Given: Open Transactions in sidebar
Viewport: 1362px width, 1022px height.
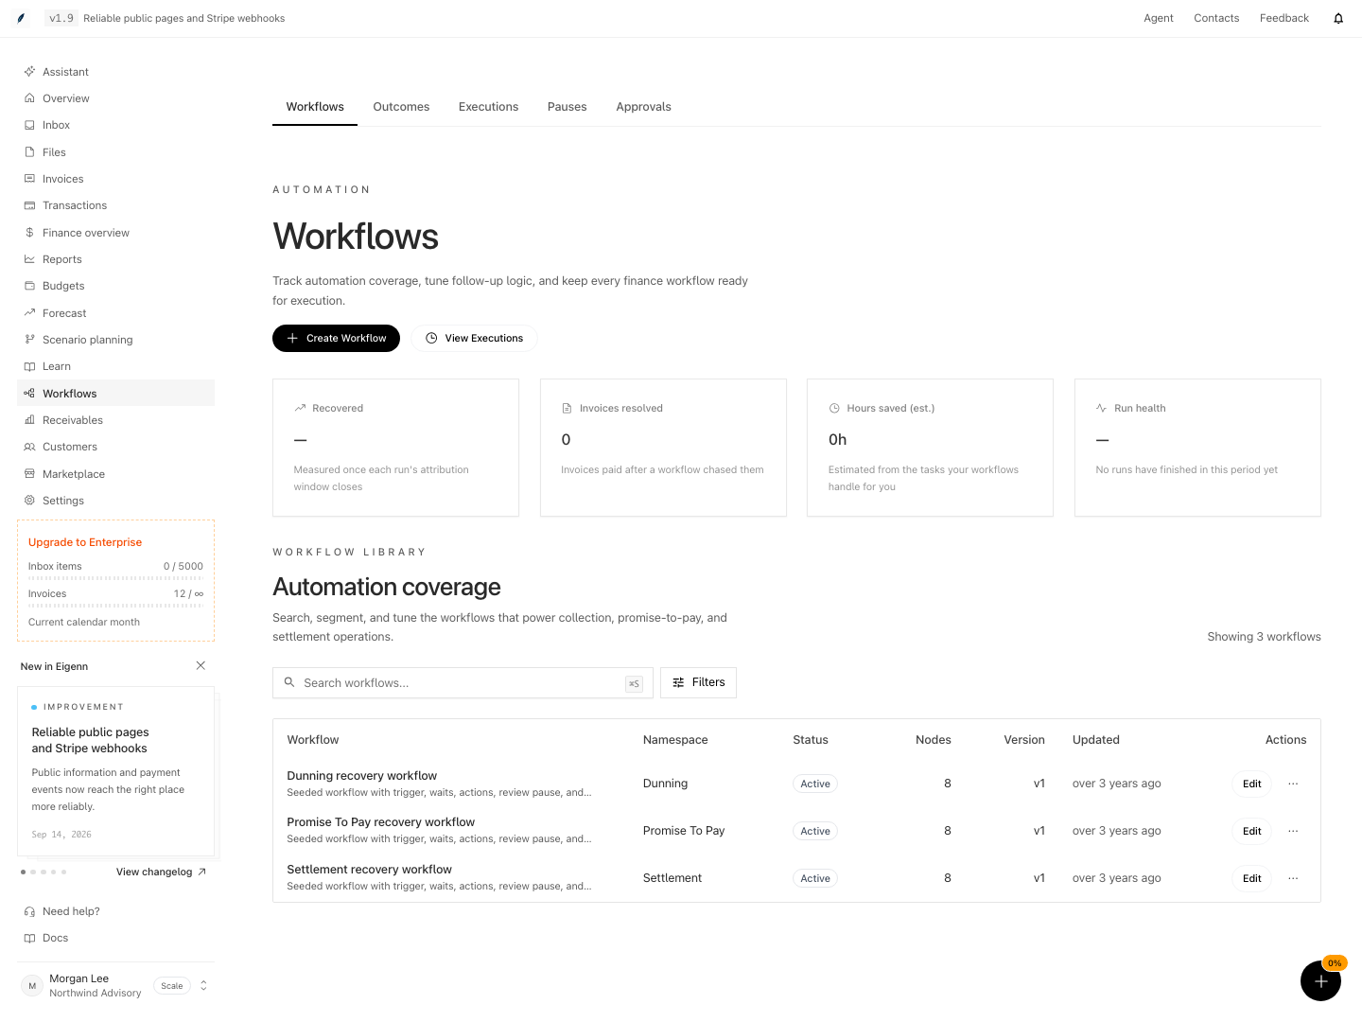Looking at the screenshot, I should coord(115,205).
